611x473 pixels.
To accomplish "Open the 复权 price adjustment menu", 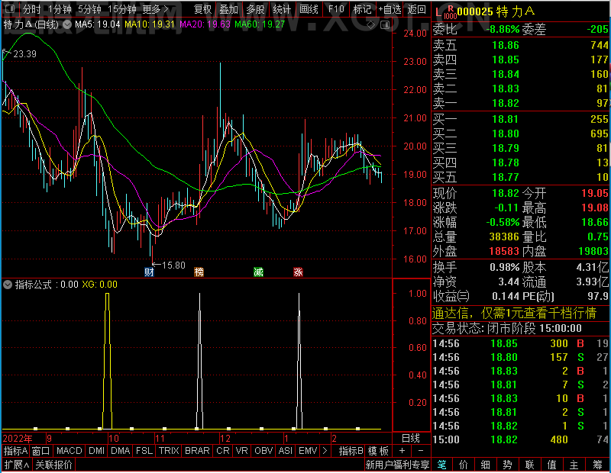I will 202,9.
